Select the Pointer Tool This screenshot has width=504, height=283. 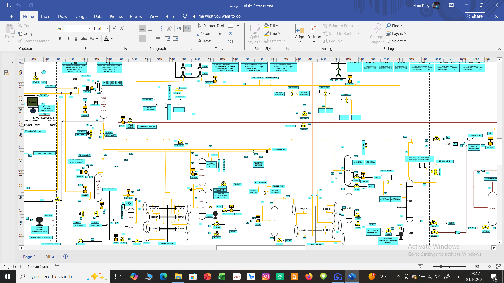211,26
